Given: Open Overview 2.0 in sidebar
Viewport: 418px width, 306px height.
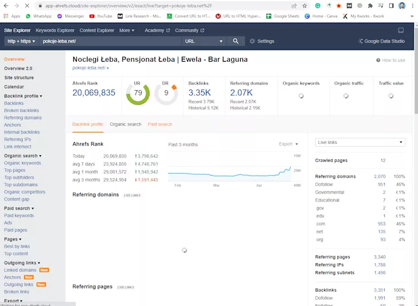Looking at the screenshot, I should pos(18,69).
